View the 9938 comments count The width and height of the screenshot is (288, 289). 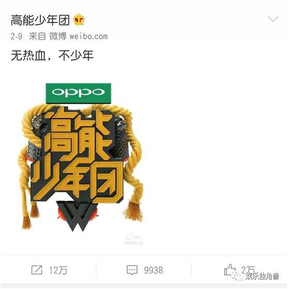click(154, 270)
